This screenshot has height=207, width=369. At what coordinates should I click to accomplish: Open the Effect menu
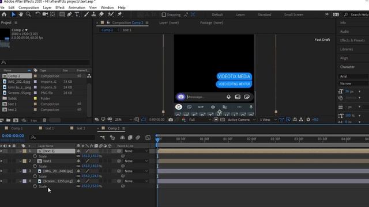pos(60,7)
